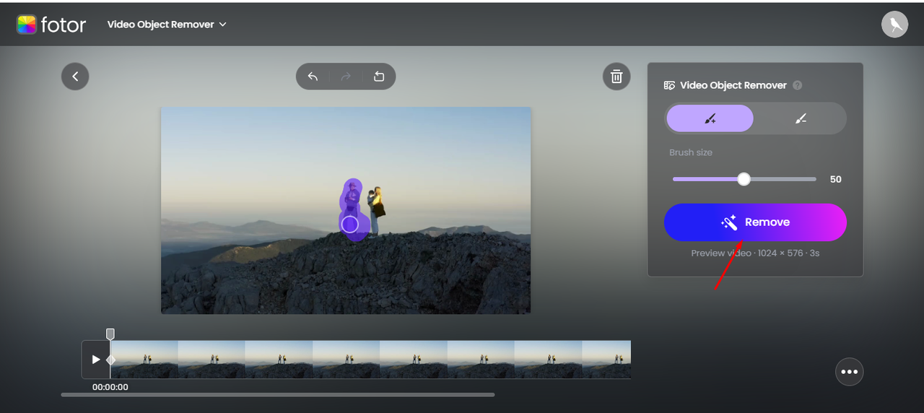Redo the brush stroke

pyautogui.click(x=346, y=77)
